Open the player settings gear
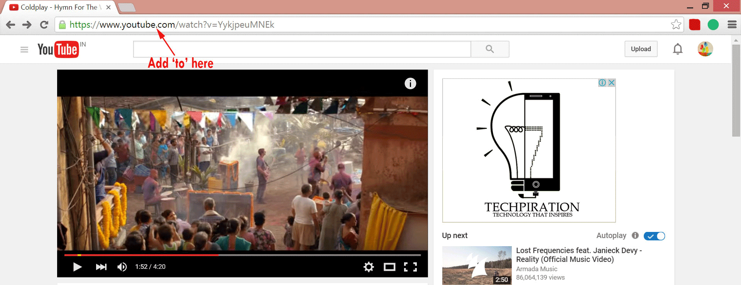This screenshot has height=285, width=741. [369, 267]
